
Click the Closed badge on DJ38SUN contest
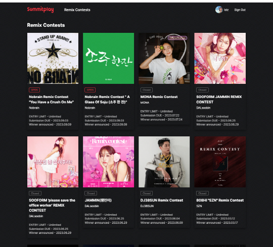(x=147, y=193)
